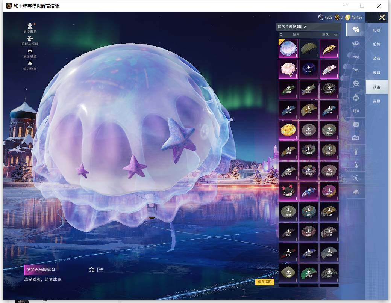Download the 4.74M red white parachute
391x303 pixels.
coord(329,232)
